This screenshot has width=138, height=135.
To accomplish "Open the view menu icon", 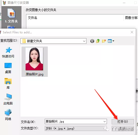I will coord(111,41).
